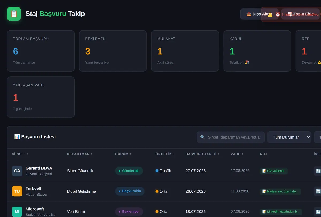Click the green MI avatar for Microsoft
Screen dimensions: 321x217
[x=17, y=212]
